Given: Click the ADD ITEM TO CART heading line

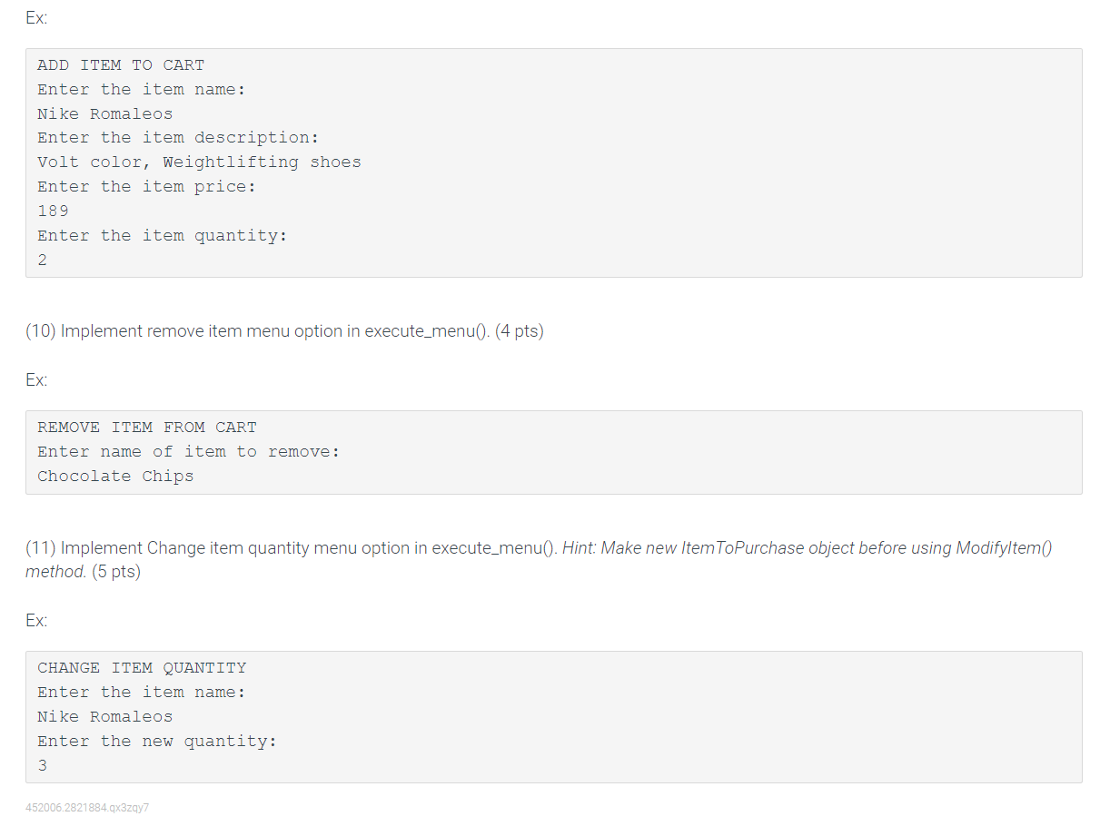Looking at the screenshot, I should pyautogui.click(x=121, y=65).
